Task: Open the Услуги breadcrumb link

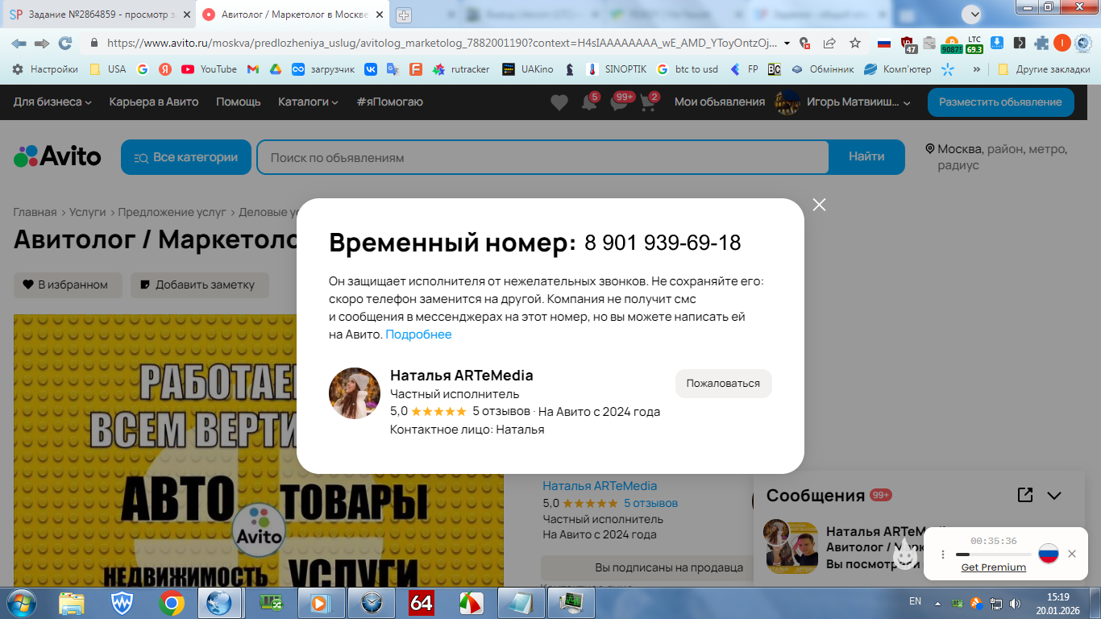Action: (88, 212)
